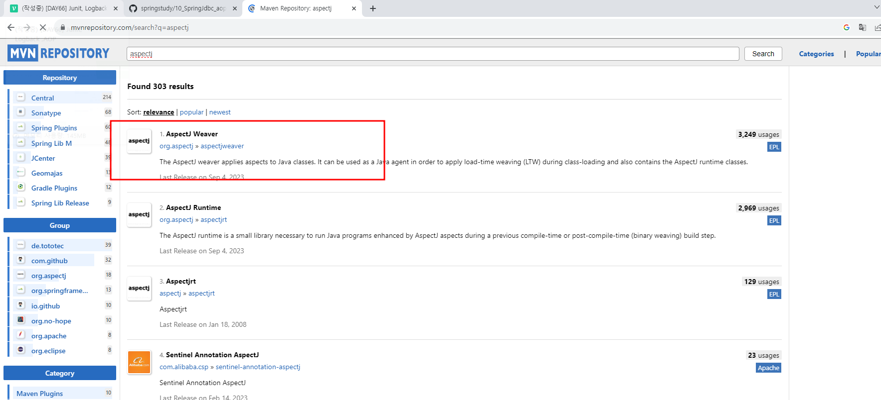Click the AspectJ Runtime aspectj logo
Viewport: 881px width, 400px height.
[x=139, y=215]
